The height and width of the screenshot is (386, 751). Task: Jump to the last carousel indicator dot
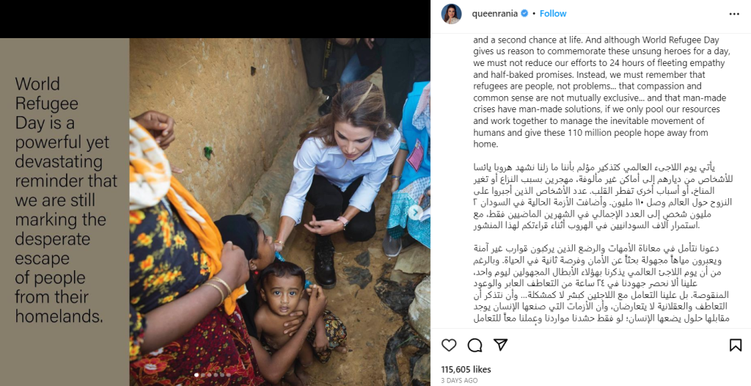pos(229,375)
